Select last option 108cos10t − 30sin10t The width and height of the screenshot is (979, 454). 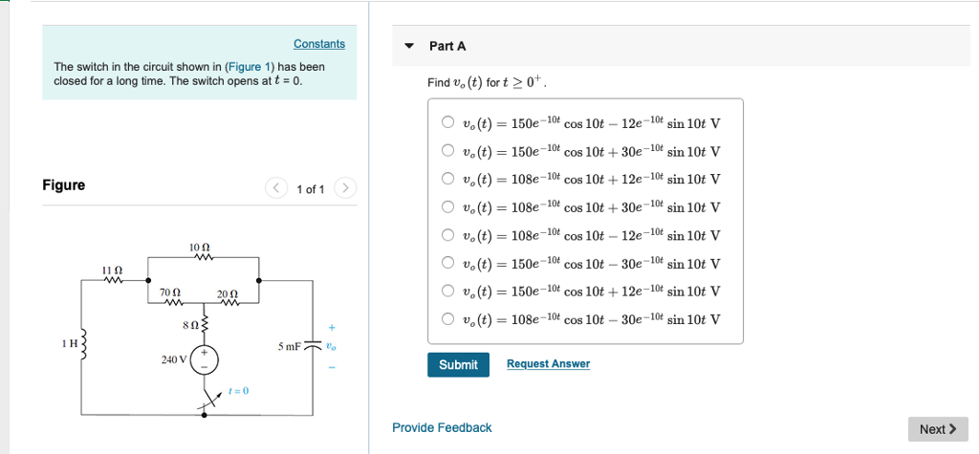447,319
